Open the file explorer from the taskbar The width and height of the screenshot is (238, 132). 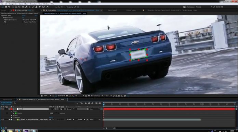pos(10,131)
